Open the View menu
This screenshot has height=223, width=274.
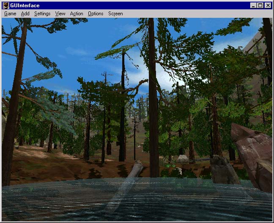pyautogui.click(x=60, y=14)
